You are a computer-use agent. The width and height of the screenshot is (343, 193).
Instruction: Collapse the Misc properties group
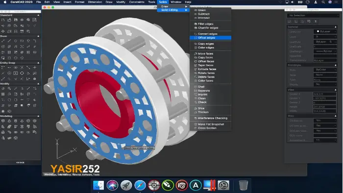click(335, 116)
